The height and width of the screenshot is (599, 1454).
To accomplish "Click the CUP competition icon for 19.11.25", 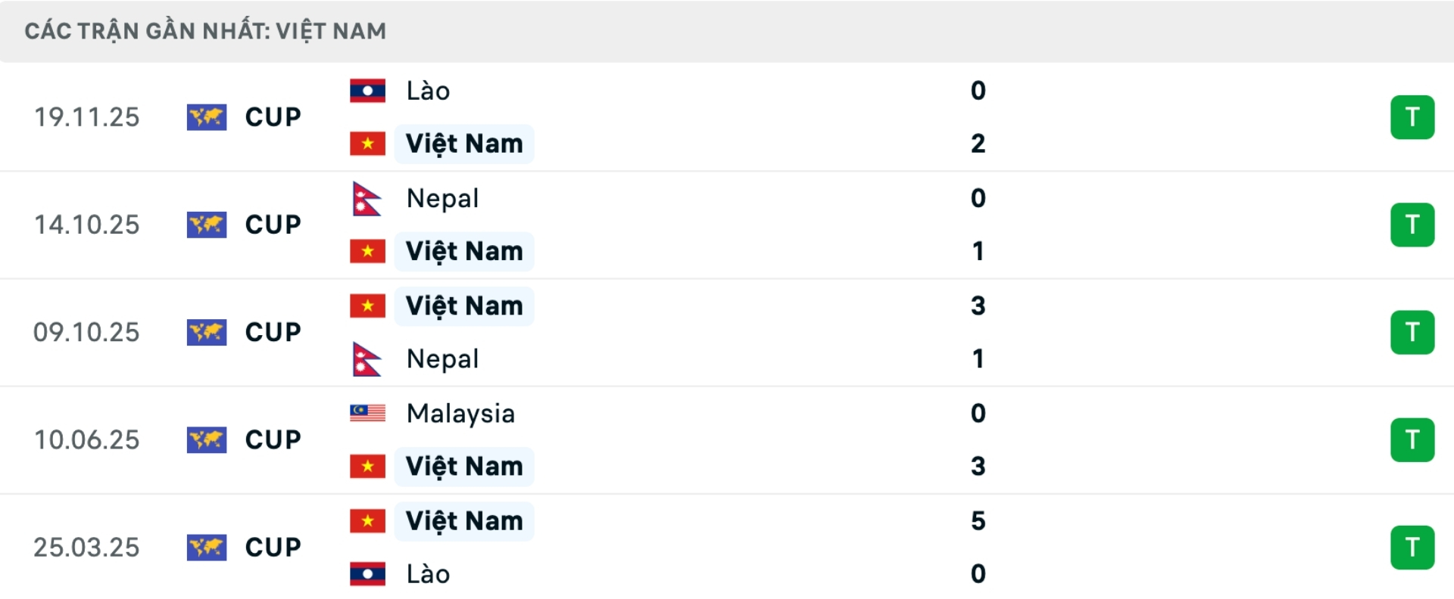I will pyautogui.click(x=207, y=117).
